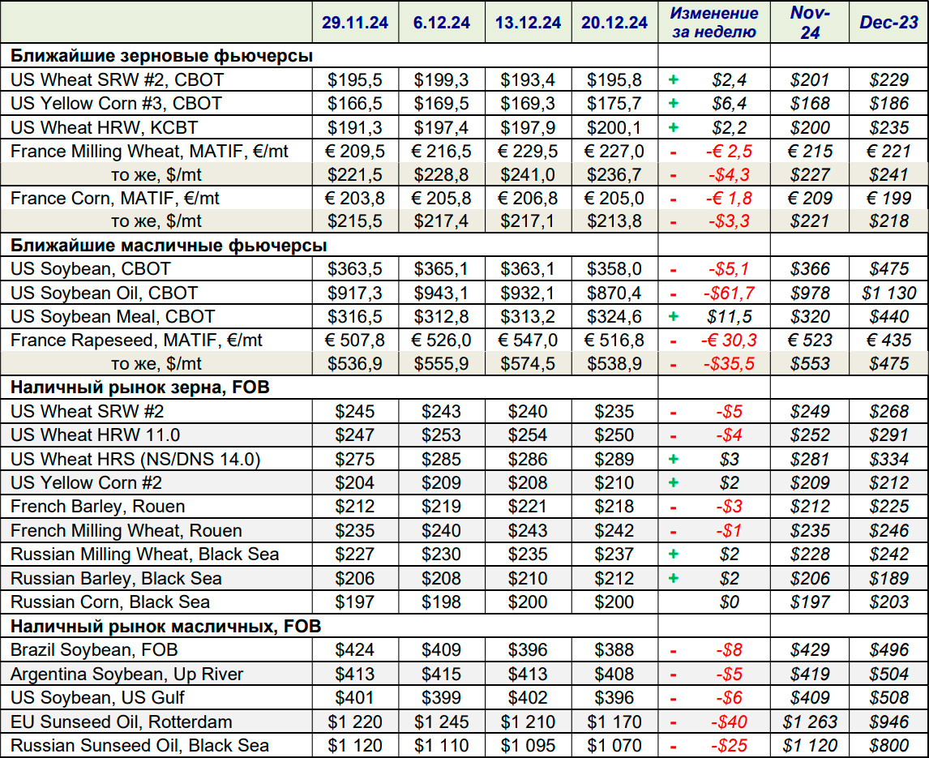Click 'Russian Barley, Black Sea' label
Screen dimensions: 929x758
[116, 578]
